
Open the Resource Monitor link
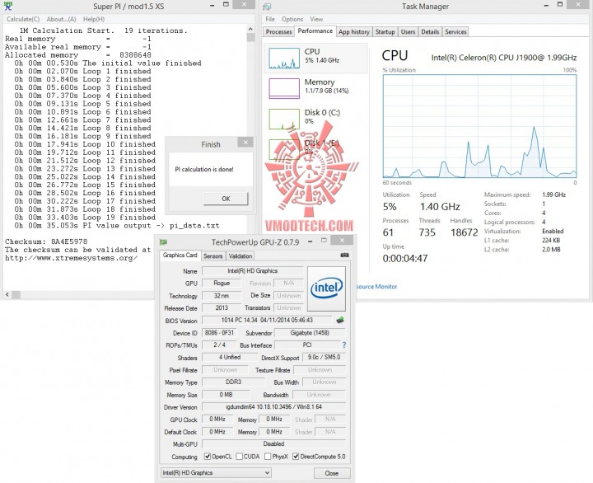click(x=376, y=287)
